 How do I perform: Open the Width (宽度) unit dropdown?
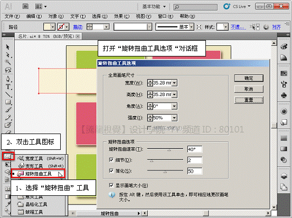click(174, 83)
